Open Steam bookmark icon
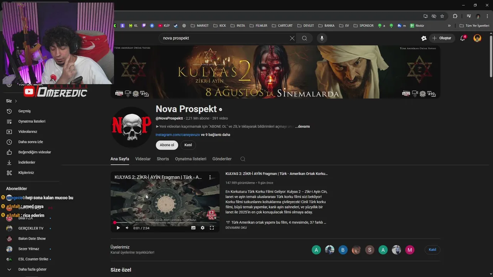This screenshot has width=493, height=277. [x=176, y=26]
